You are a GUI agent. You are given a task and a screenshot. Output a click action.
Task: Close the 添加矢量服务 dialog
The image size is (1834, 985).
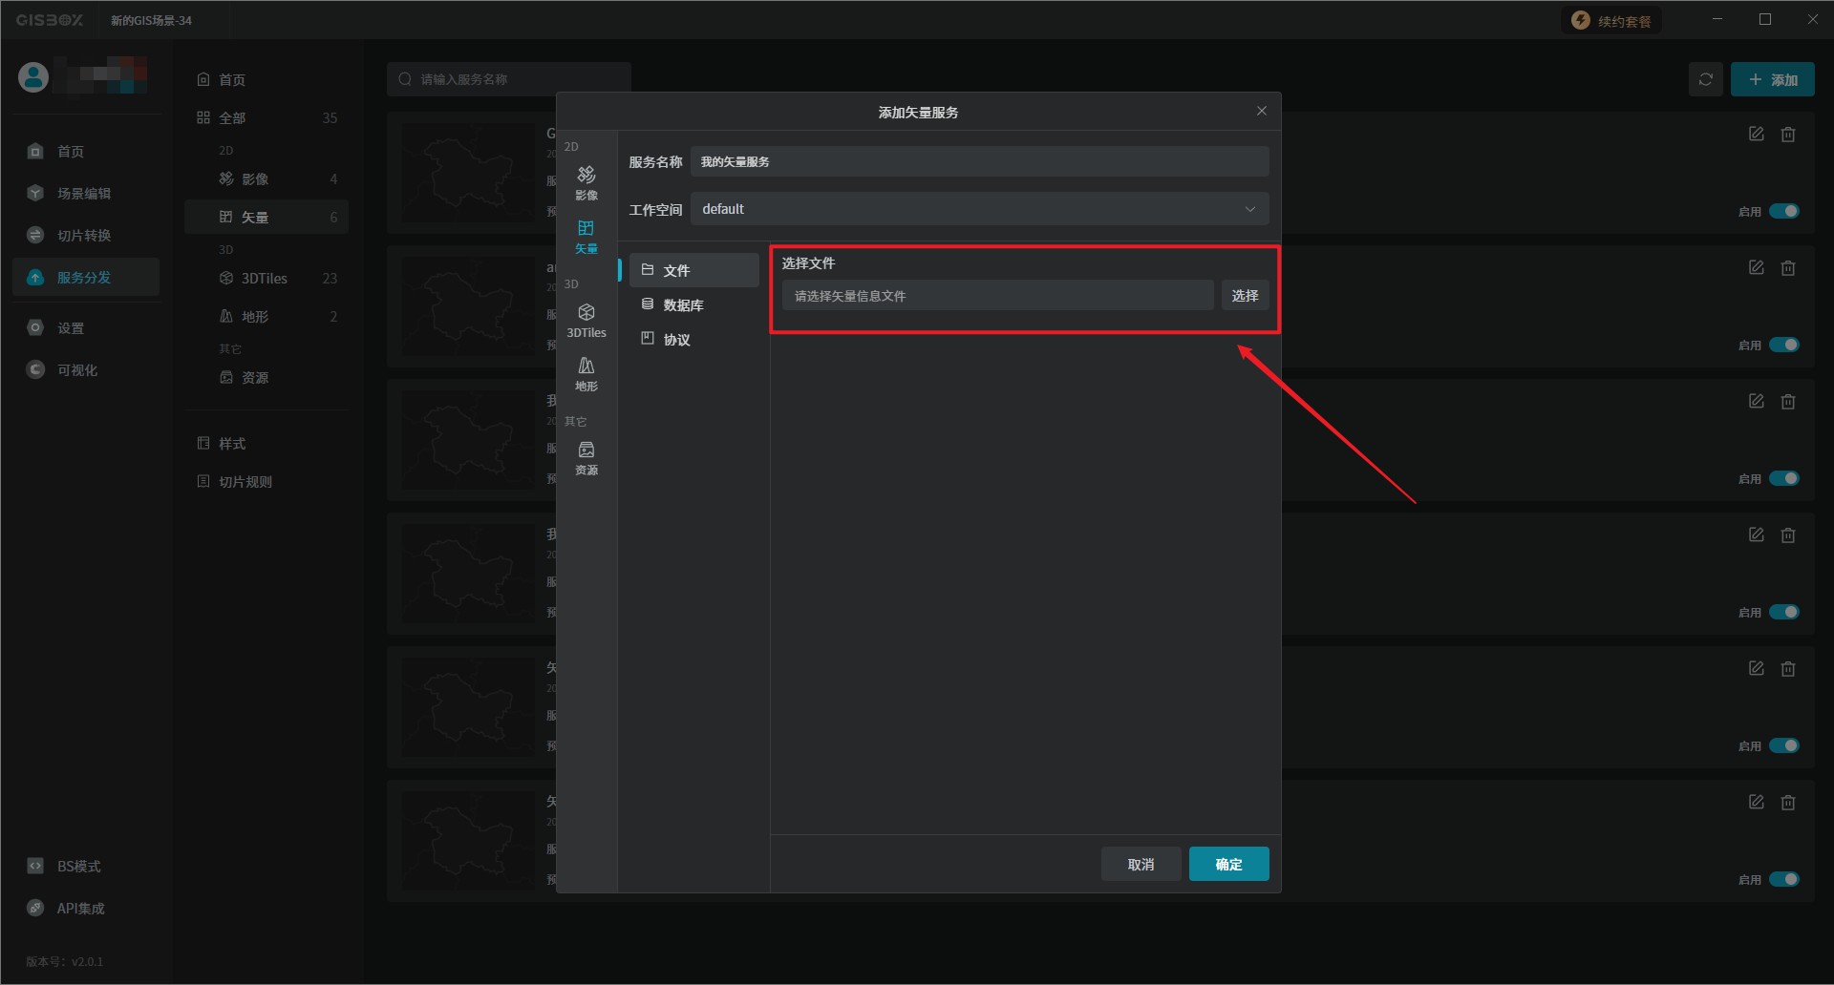pyautogui.click(x=1262, y=112)
